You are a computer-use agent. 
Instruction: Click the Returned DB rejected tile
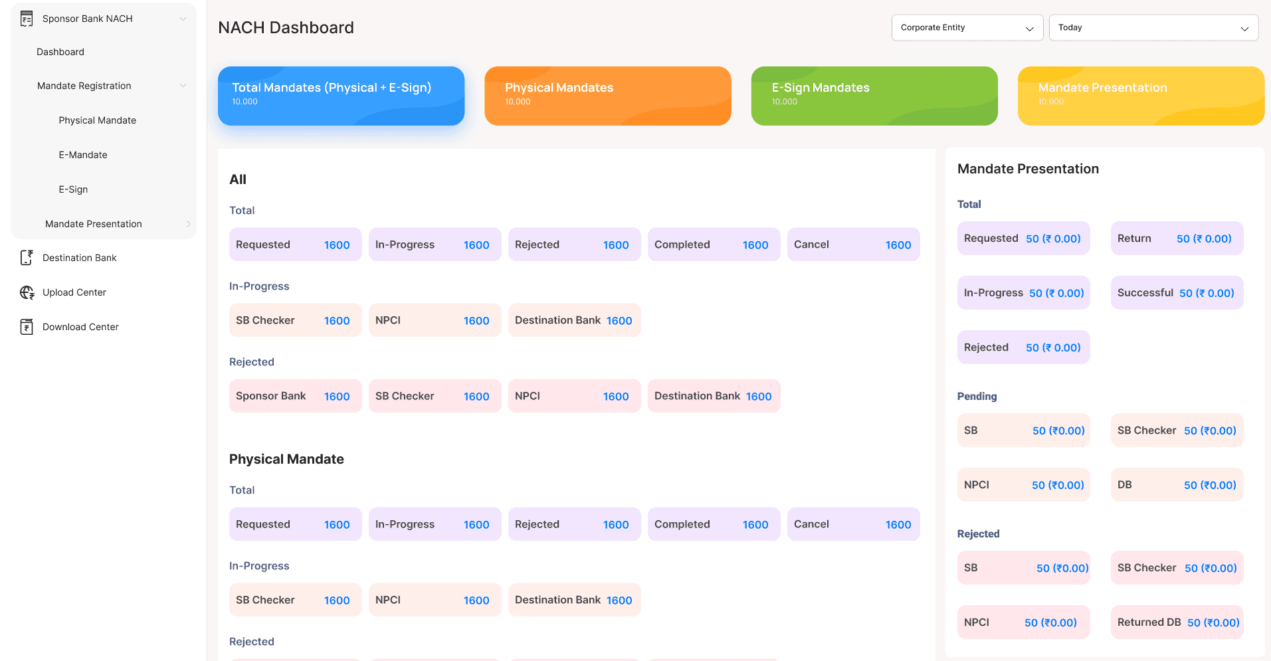point(1176,622)
